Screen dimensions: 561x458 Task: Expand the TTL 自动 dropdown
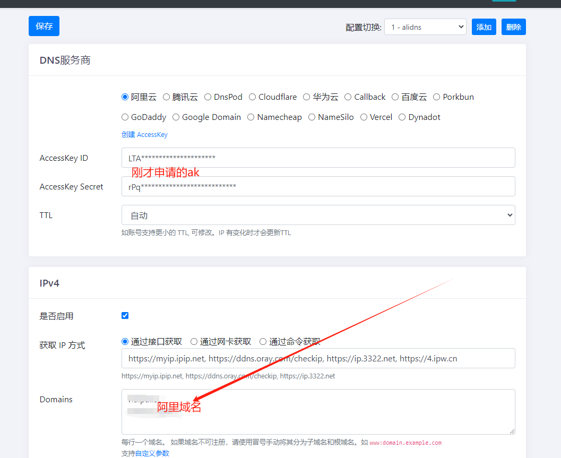pos(318,215)
